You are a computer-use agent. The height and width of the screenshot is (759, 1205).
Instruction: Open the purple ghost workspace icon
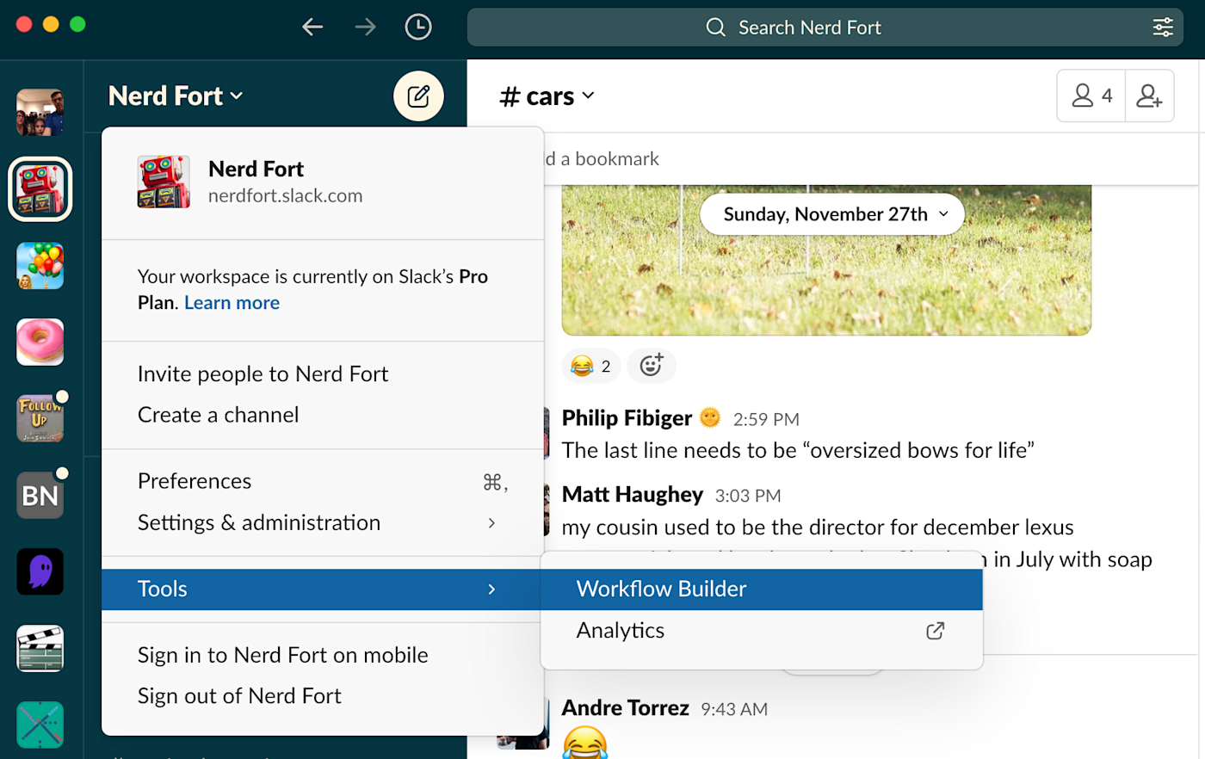point(40,572)
